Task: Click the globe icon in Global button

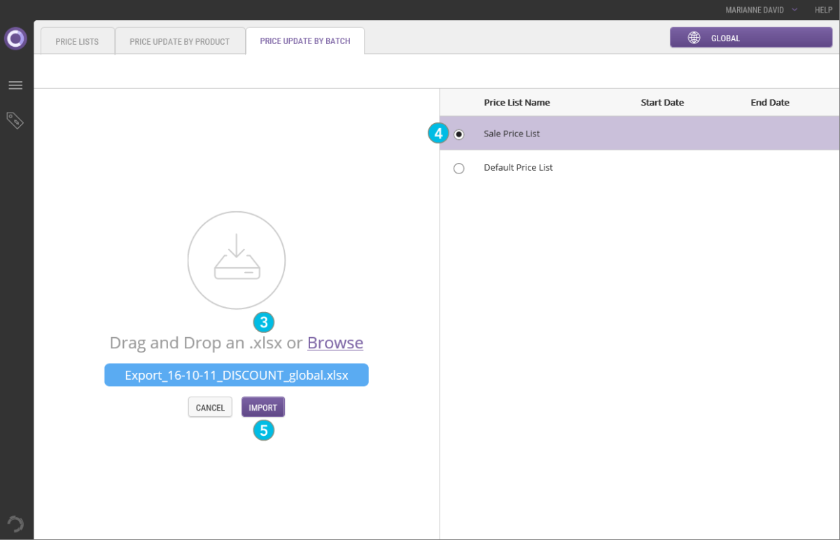Action: [x=694, y=38]
